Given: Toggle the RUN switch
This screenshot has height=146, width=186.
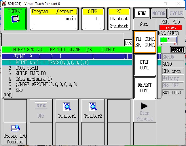Looking at the screenshot, I should [x=142, y=13].
